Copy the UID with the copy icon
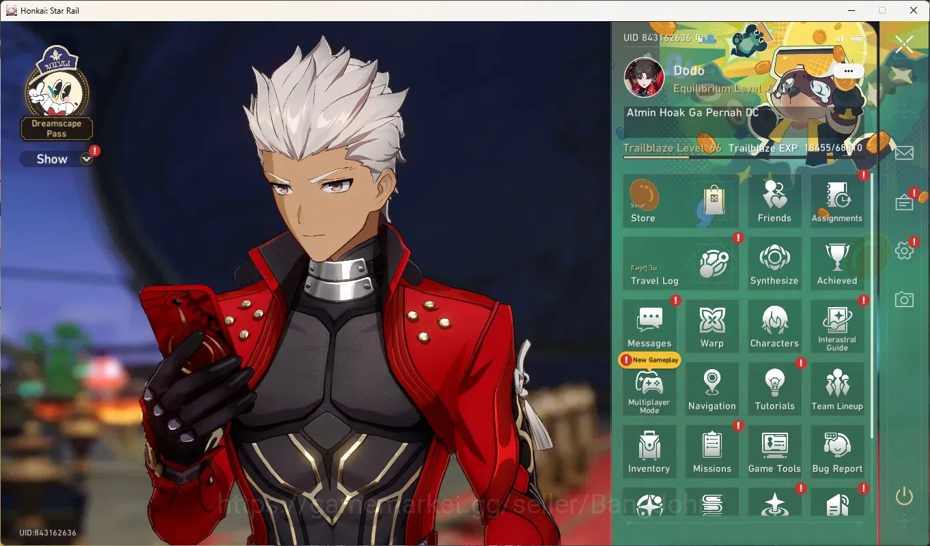 [699, 38]
